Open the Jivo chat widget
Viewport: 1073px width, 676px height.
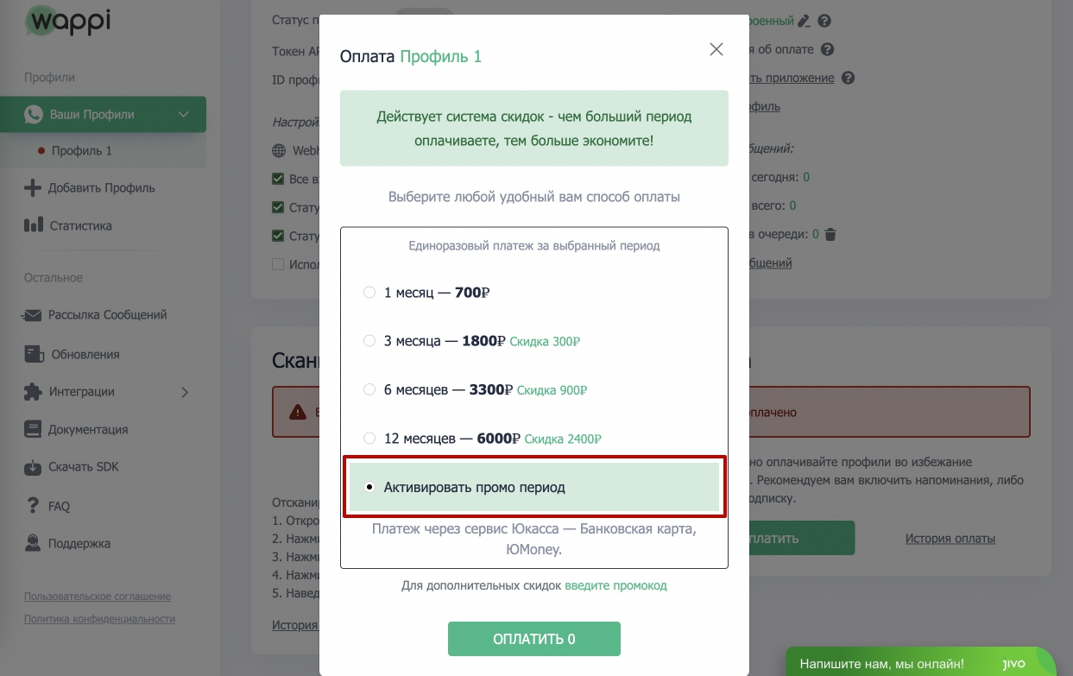(x=920, y=663)
